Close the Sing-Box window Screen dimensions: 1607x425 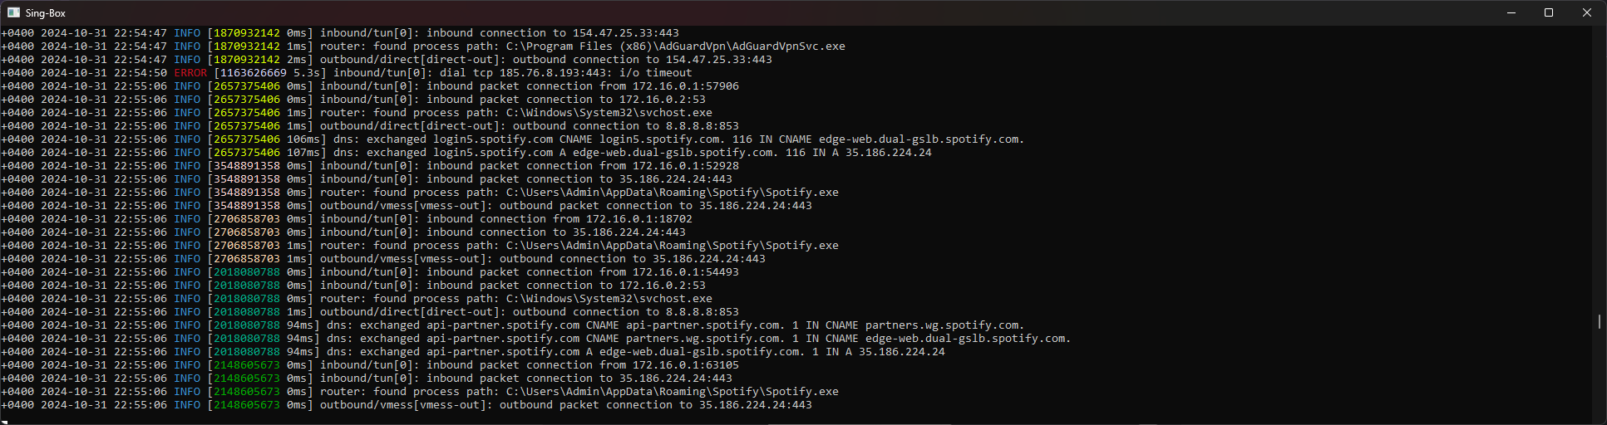pos(1586,12)
